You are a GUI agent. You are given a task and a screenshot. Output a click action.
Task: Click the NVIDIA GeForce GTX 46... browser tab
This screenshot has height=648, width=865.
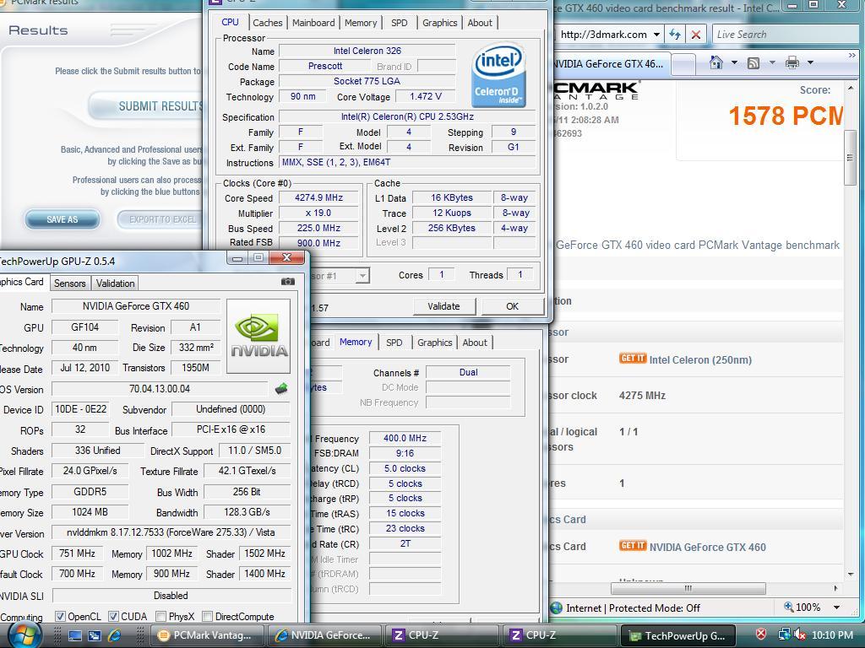pos(610,64)
